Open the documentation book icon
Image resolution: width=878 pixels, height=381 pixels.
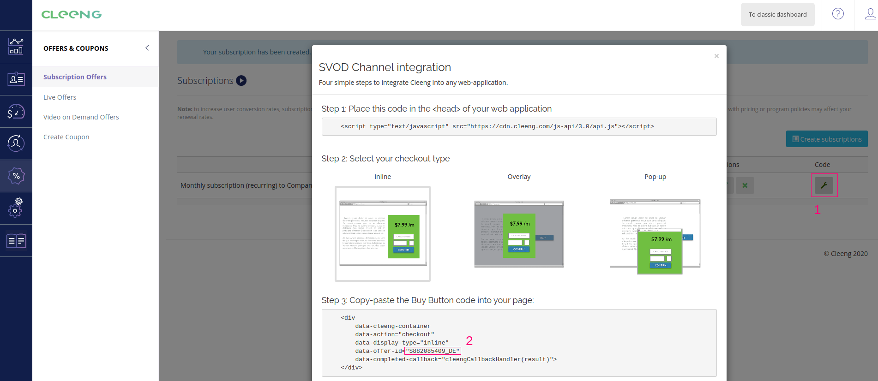tap(16, 240)
